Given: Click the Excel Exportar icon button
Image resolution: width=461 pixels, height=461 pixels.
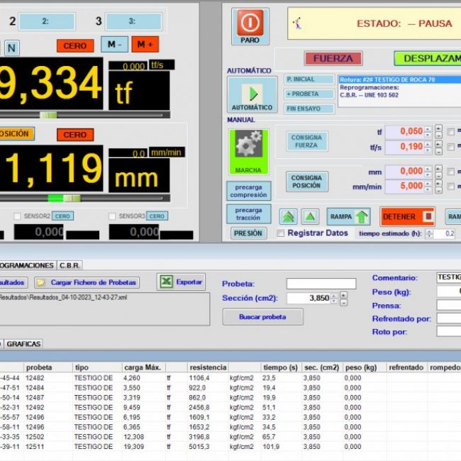Looking at the screenshot, I should (181, 282).
